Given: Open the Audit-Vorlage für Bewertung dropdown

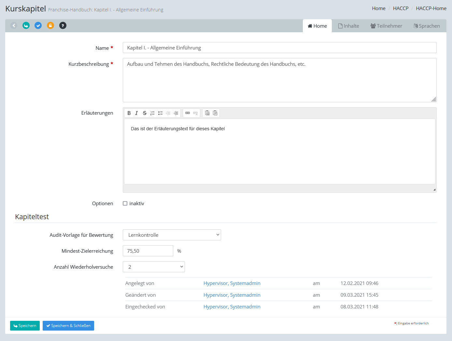Looking at the screenshot, I should point(172,235).
